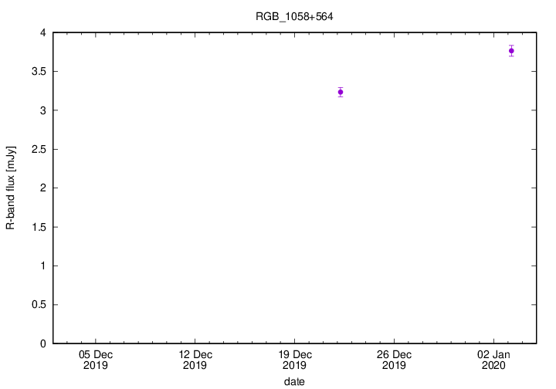Click the x-axis label 'date'
The width and height of the screenshot is (556, 389).
pos(293,381)
